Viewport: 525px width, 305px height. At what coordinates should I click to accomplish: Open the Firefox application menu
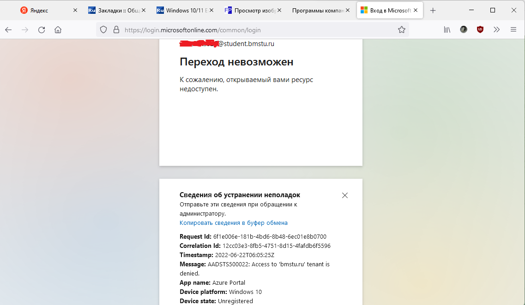513,30
